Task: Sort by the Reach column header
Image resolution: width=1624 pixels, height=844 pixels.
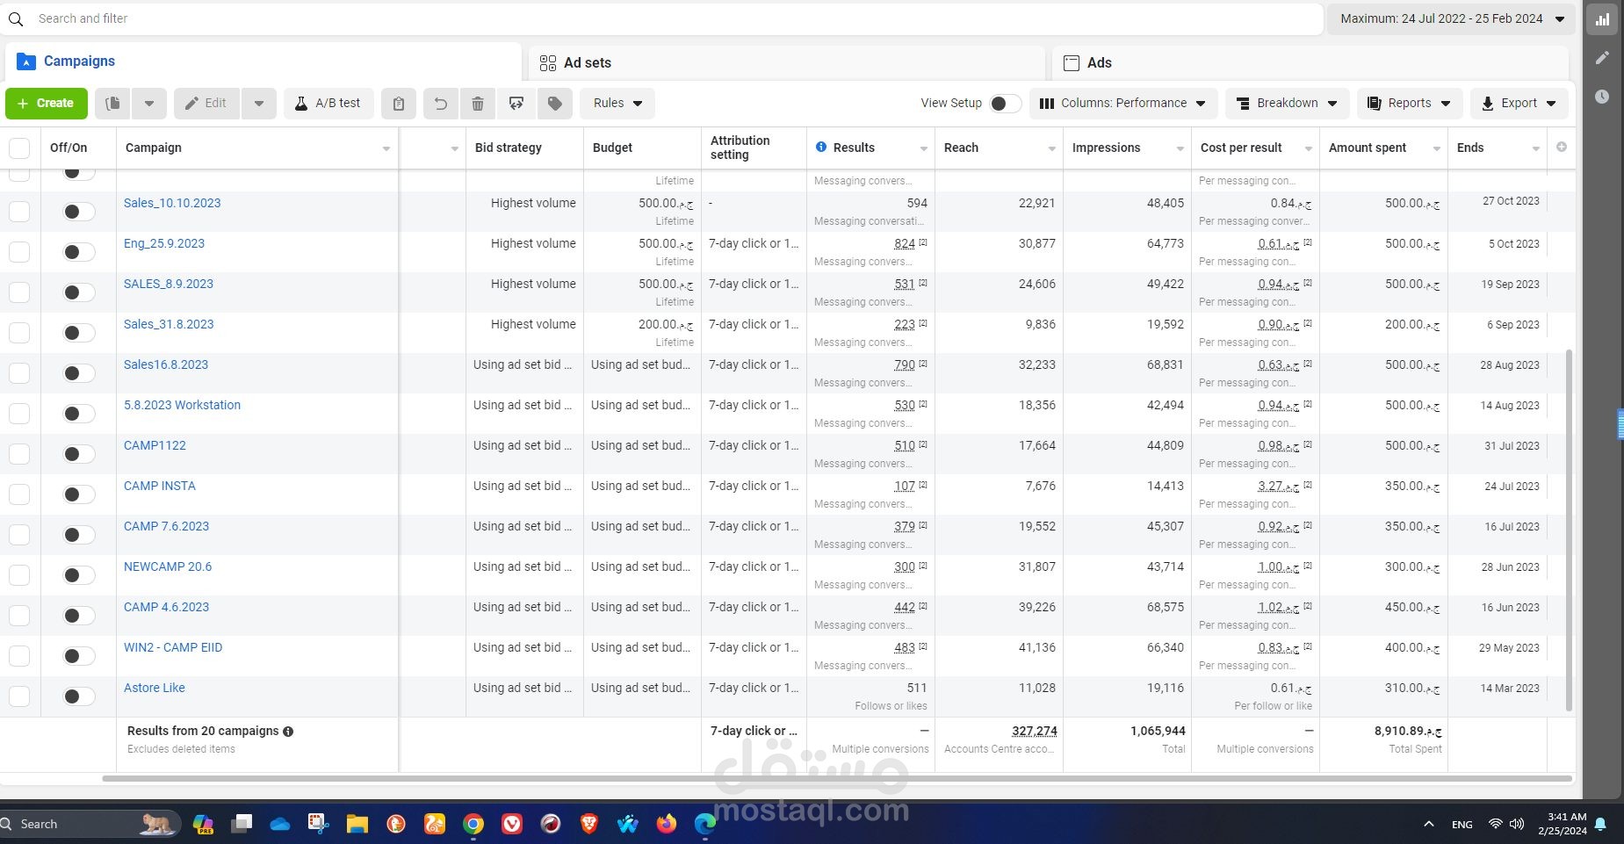Action: [961, 148]
